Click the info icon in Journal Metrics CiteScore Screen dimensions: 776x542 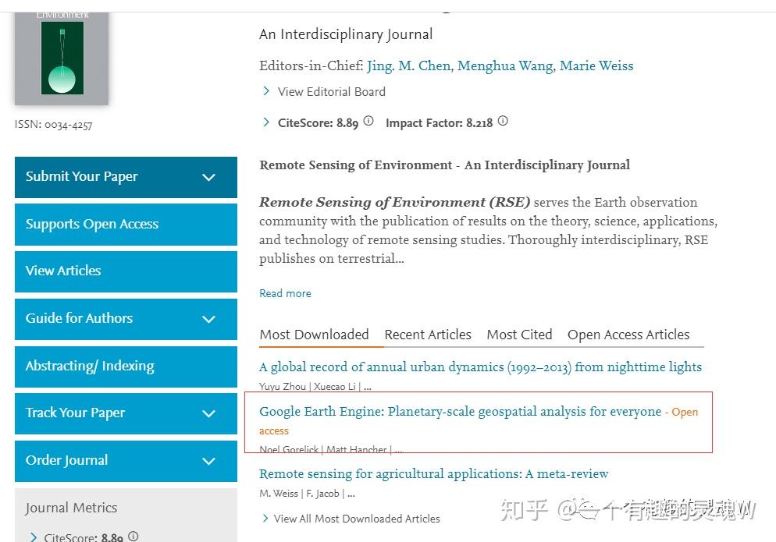[x=133, y=536]
